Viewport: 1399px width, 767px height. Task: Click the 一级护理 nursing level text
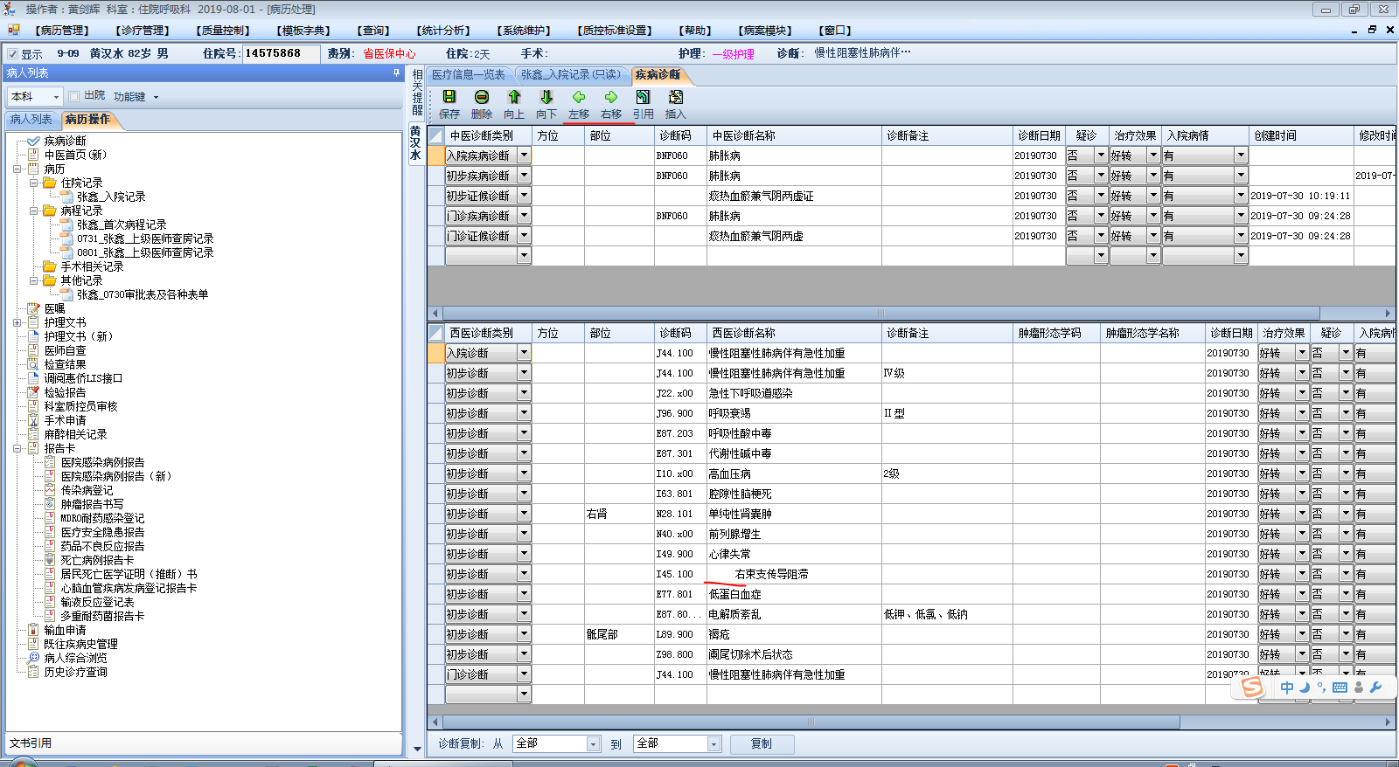(x=734, y=53)
